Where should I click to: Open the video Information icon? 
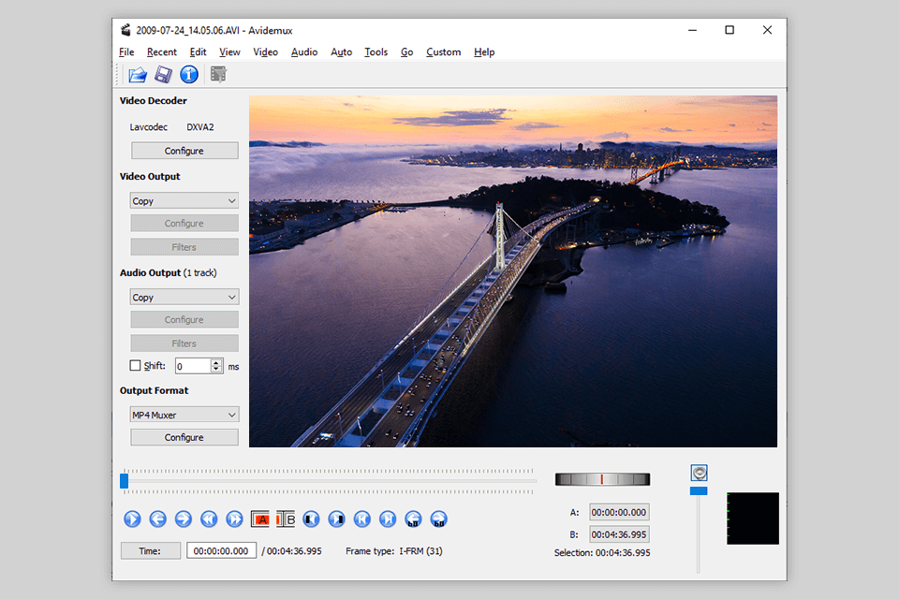point(189,75)
